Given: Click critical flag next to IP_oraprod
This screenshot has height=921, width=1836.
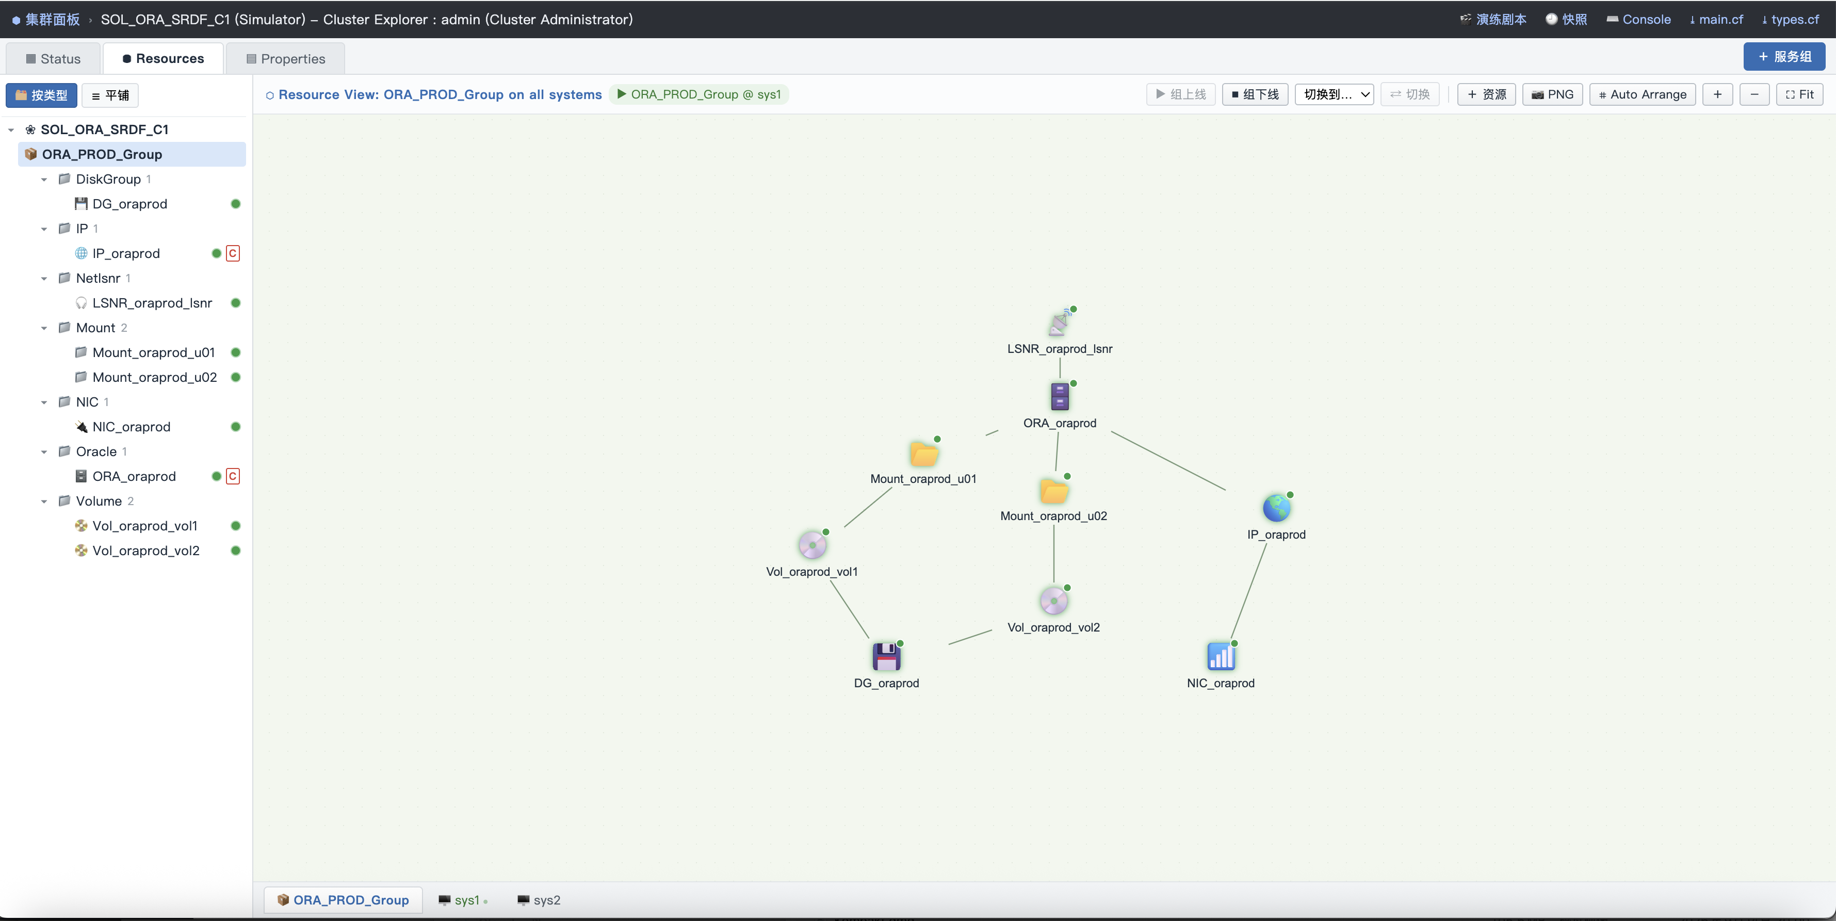Looking at the screenshot, I should [x=232, y=253].
